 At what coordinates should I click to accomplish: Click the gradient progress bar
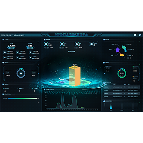[23, 98]
